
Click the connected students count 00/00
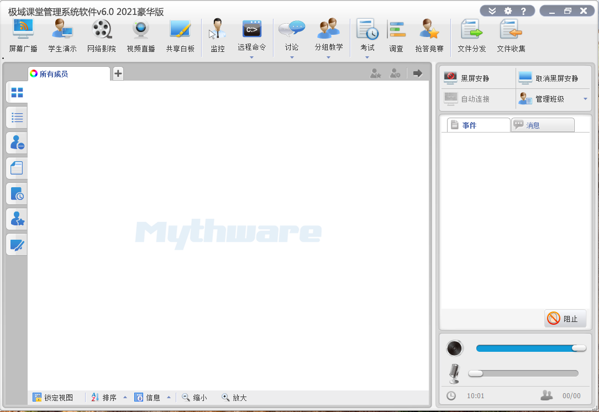click(571, 396)
